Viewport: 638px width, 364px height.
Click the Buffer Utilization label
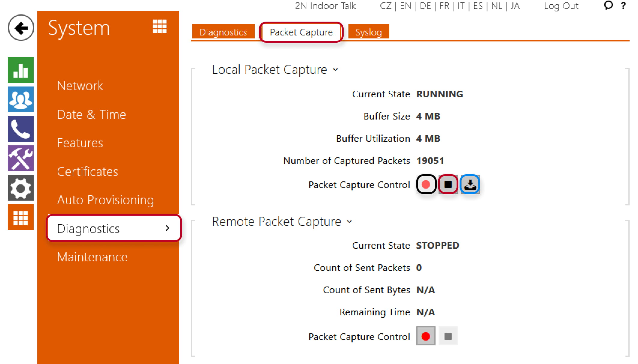pos(373,138)
